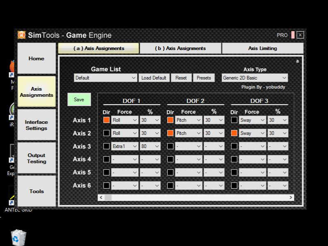
Task: Open Tools in the sidebar
Action: point(36,191)
